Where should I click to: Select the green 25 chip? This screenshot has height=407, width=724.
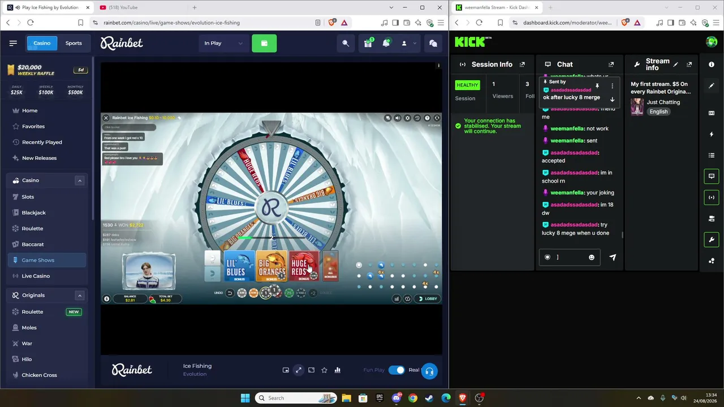click(x=289, y=293)
